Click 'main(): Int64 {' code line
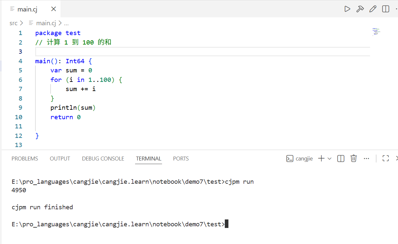 63,61
